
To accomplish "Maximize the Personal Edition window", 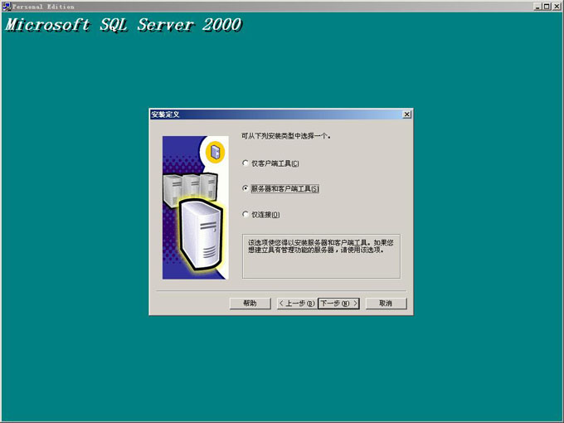I will click(x=546, y=7).
